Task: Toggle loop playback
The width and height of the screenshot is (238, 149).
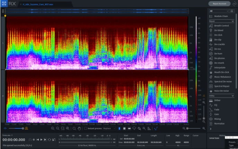Action: [50, 140]
